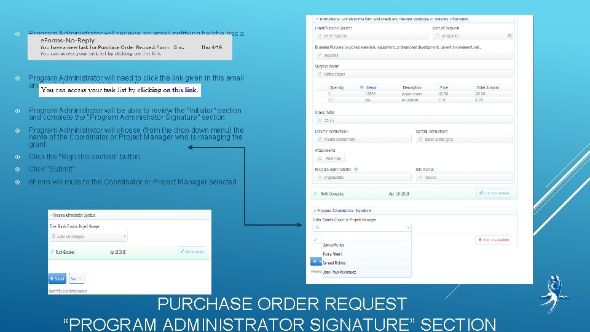Screen dimensions: 590x332
Task: Click the edit icon in Supplier Name field
Action: pyautogui.click(x=320, y=74)
